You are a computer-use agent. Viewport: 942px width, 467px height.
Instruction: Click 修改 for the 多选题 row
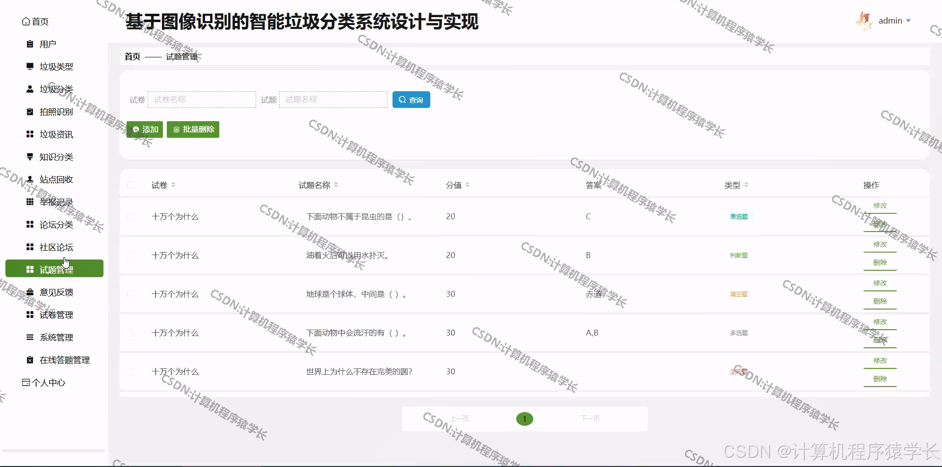[880, 322]
